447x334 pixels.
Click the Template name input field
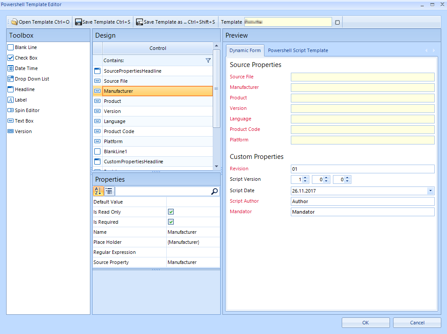(288, 22)
